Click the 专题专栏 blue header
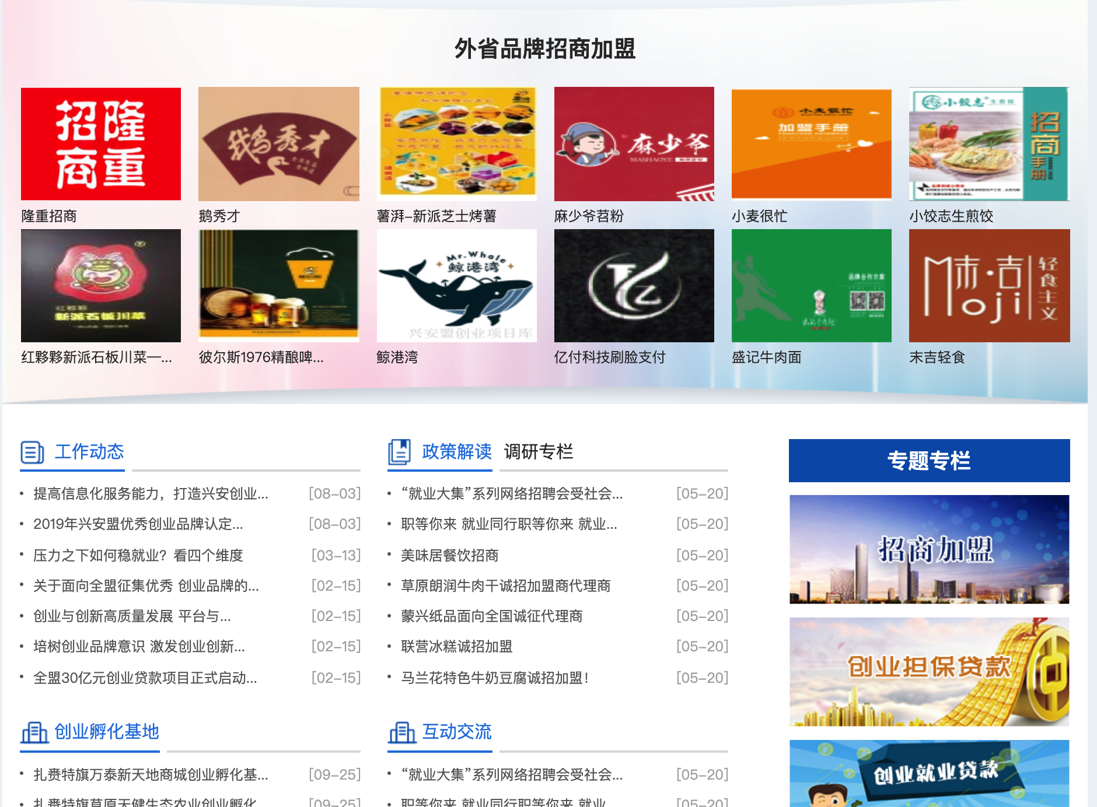This screenshot has width=1097, height=807. pos(930,461)
